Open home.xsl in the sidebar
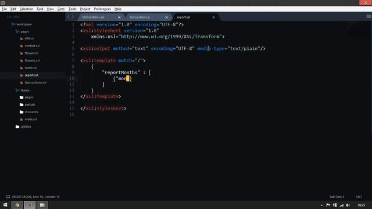 pyautogui.click(x=31, y=68)
